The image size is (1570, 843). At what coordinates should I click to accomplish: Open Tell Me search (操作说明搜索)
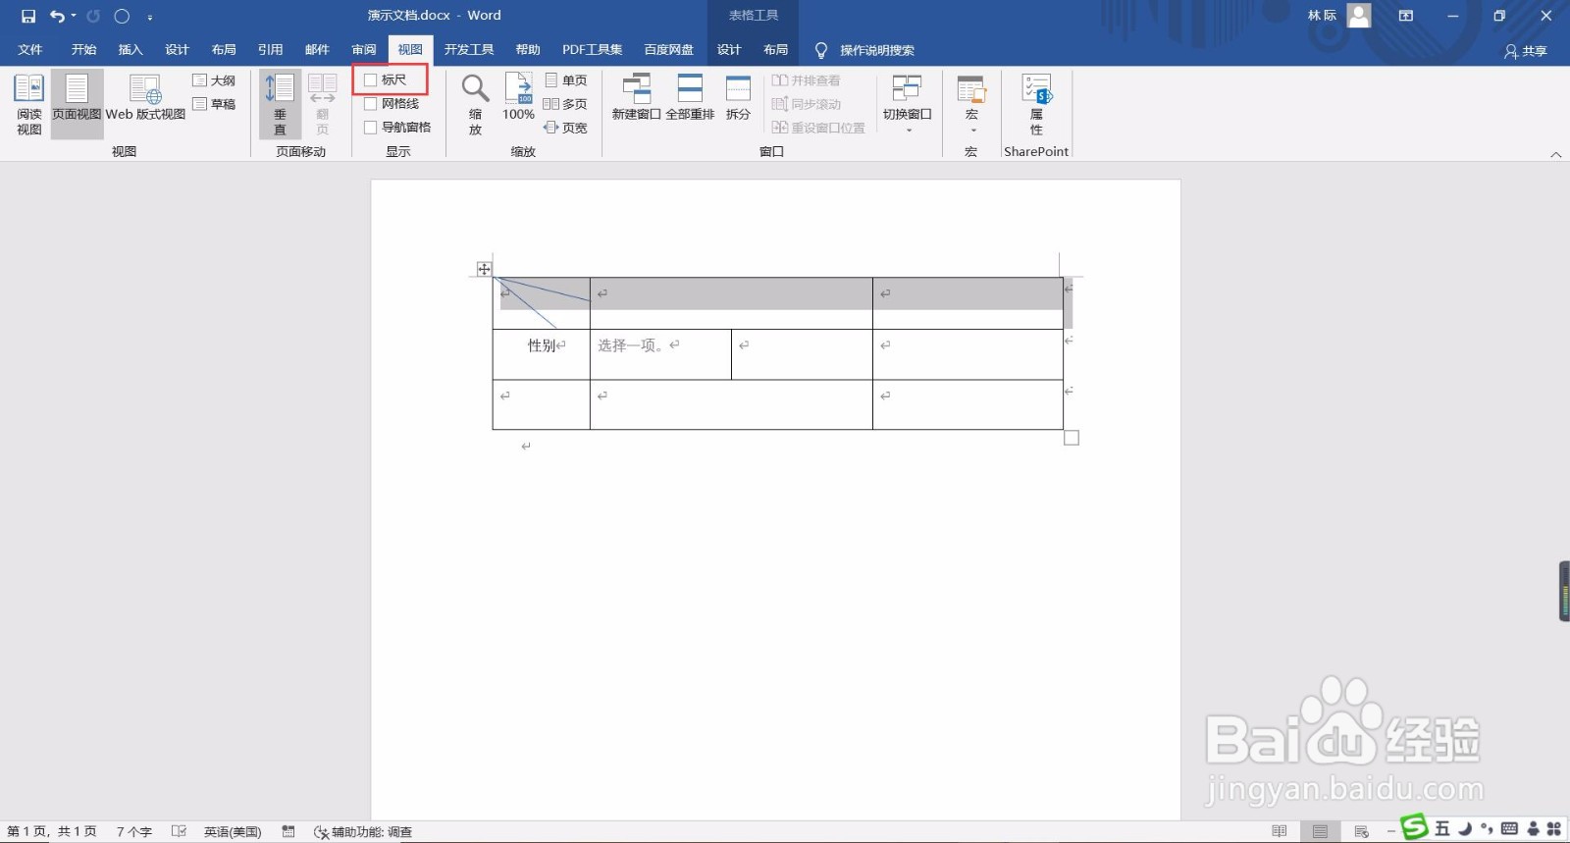pos(864,50)
